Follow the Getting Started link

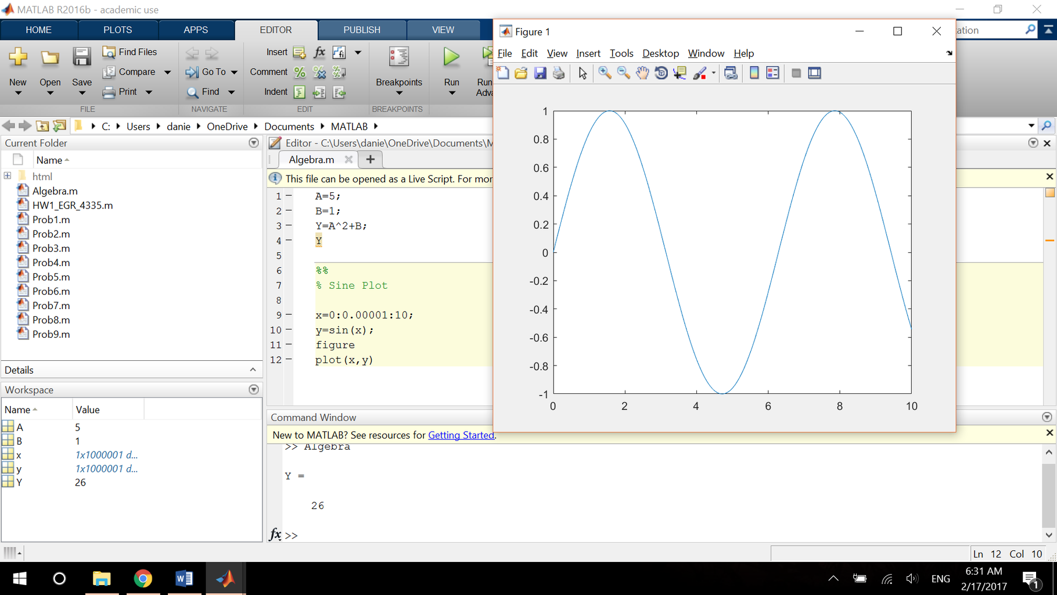[x=461, y=435]
